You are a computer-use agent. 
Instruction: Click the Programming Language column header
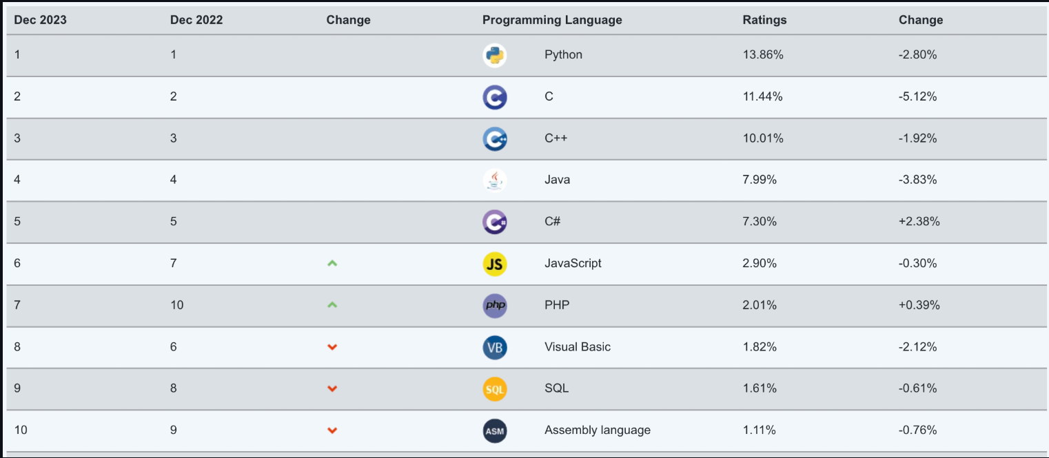point(551,20)
